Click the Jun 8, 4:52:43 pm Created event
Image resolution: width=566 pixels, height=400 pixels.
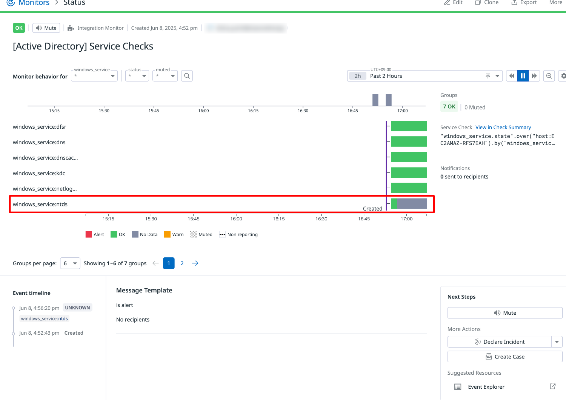pyautogui.click(x=51, y=333)
